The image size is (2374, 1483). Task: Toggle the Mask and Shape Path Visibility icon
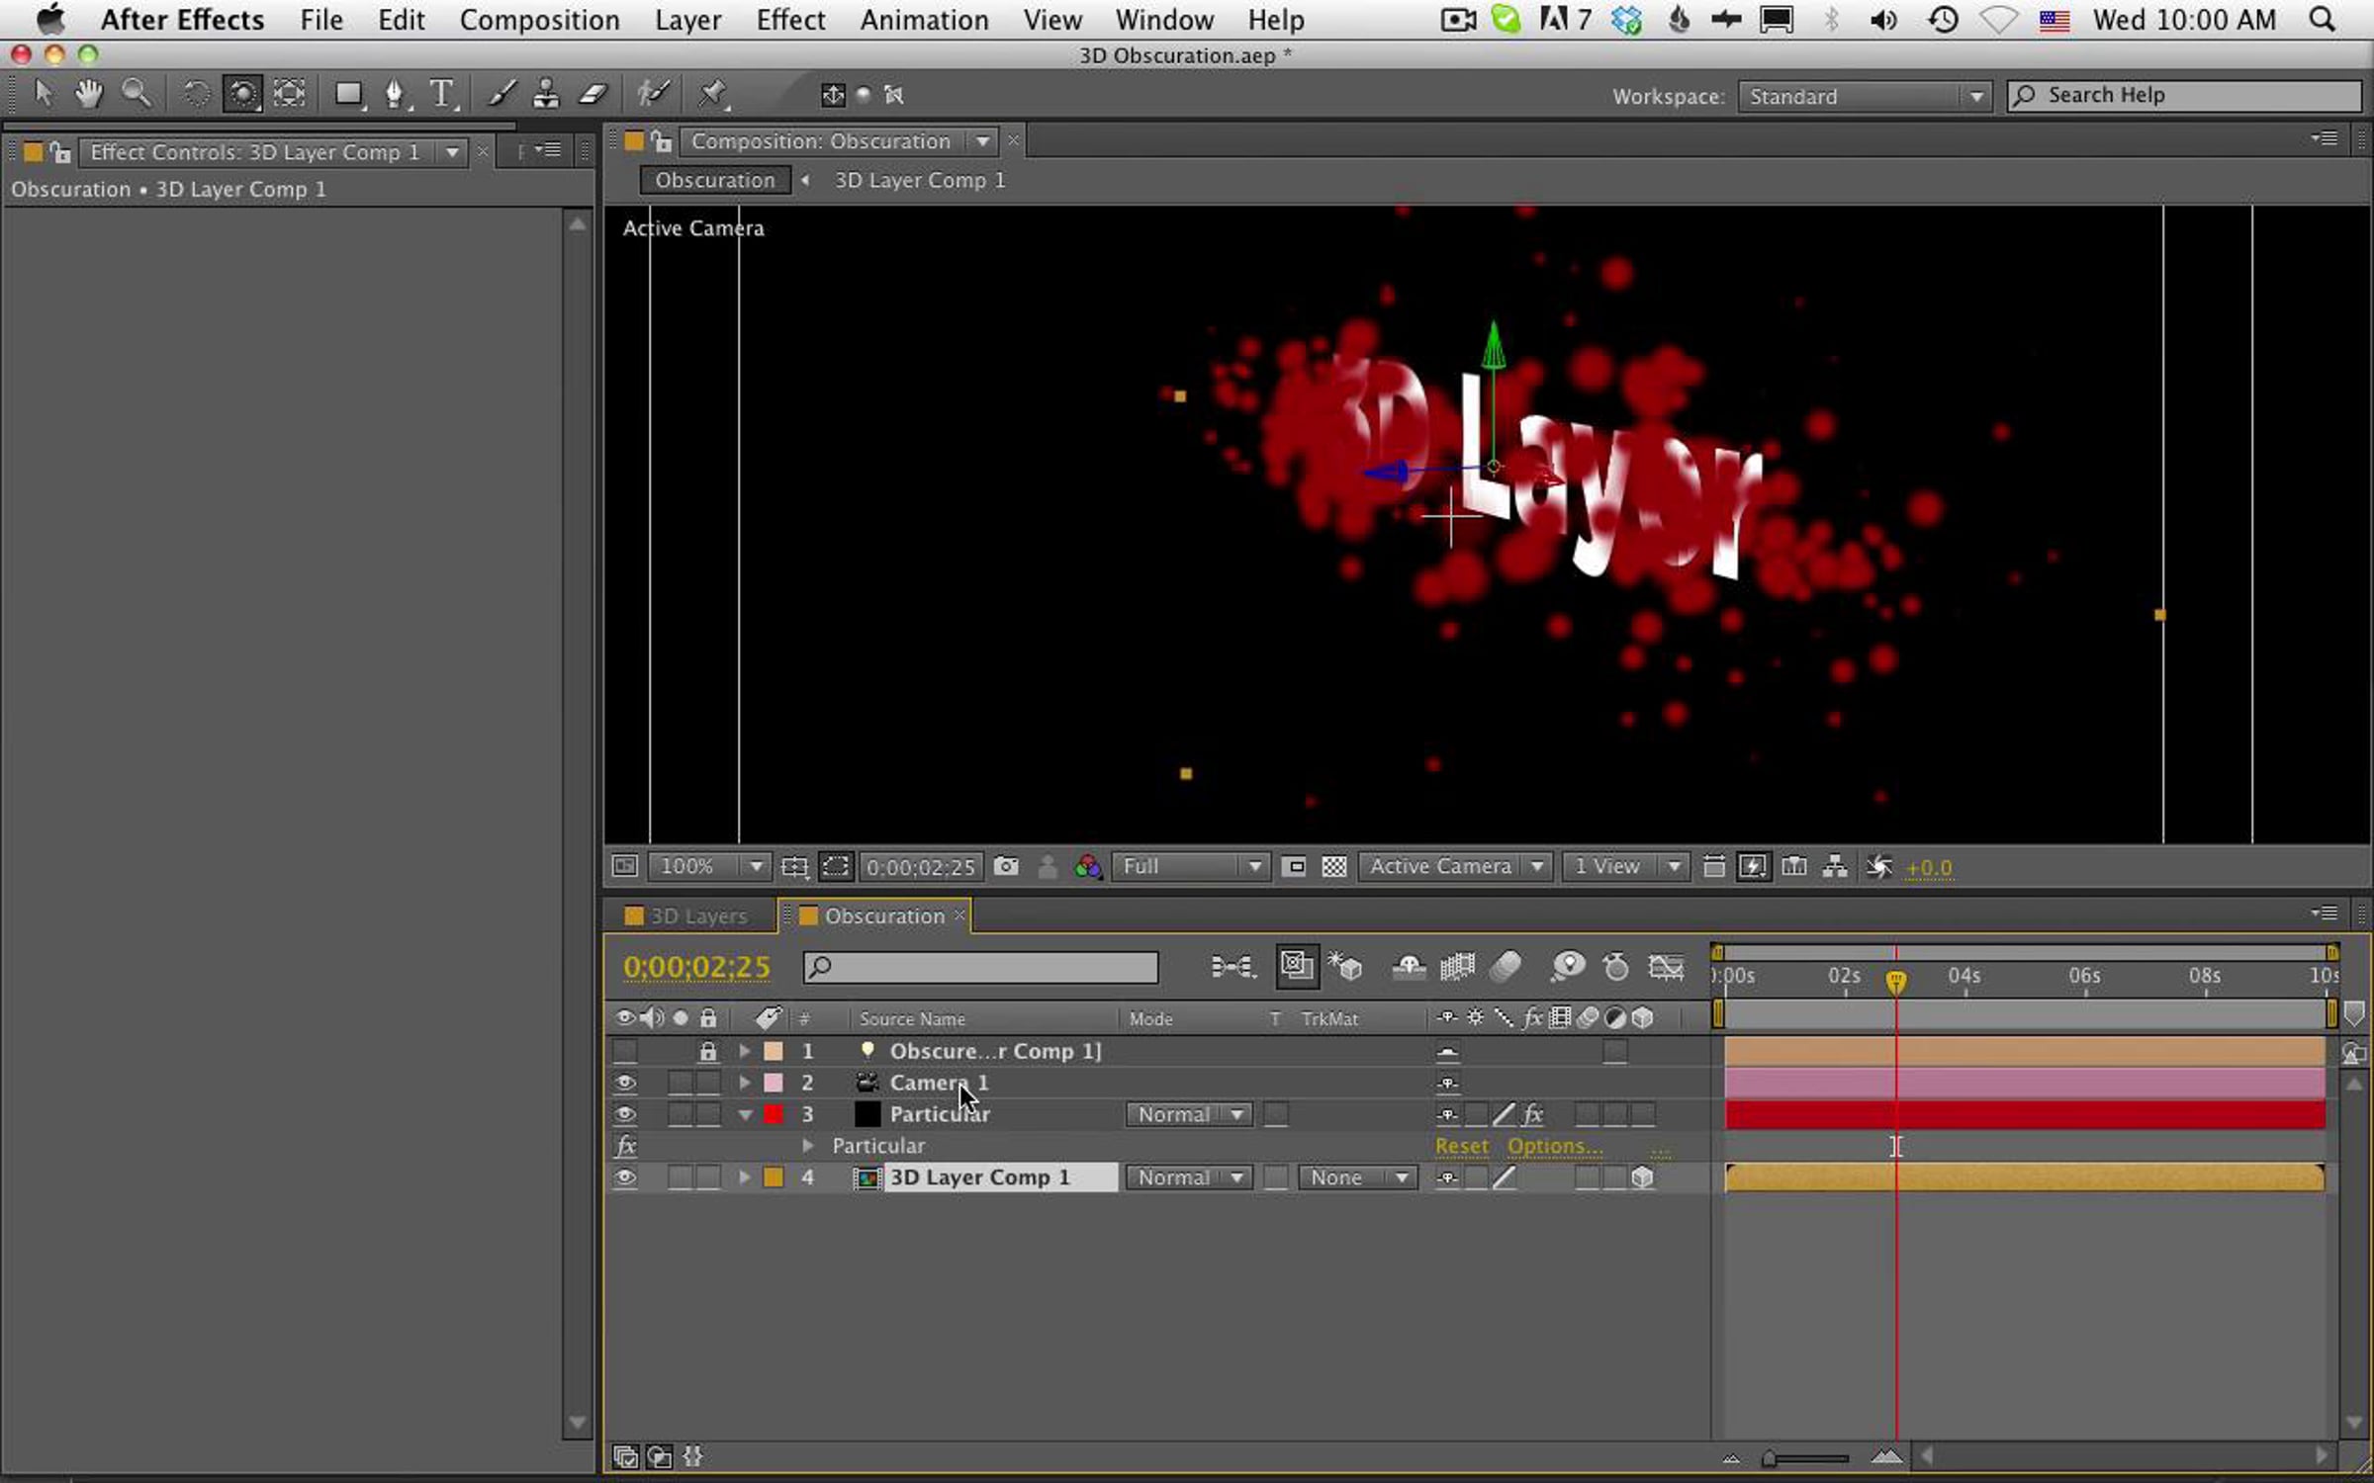click(x=836, y=867)
